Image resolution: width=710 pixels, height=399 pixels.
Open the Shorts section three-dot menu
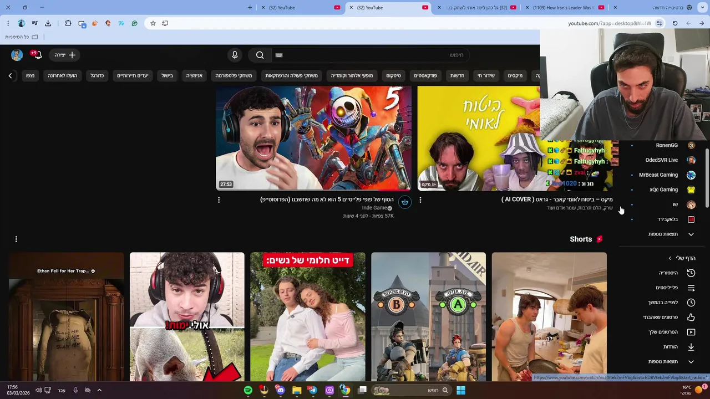[16, 239]
